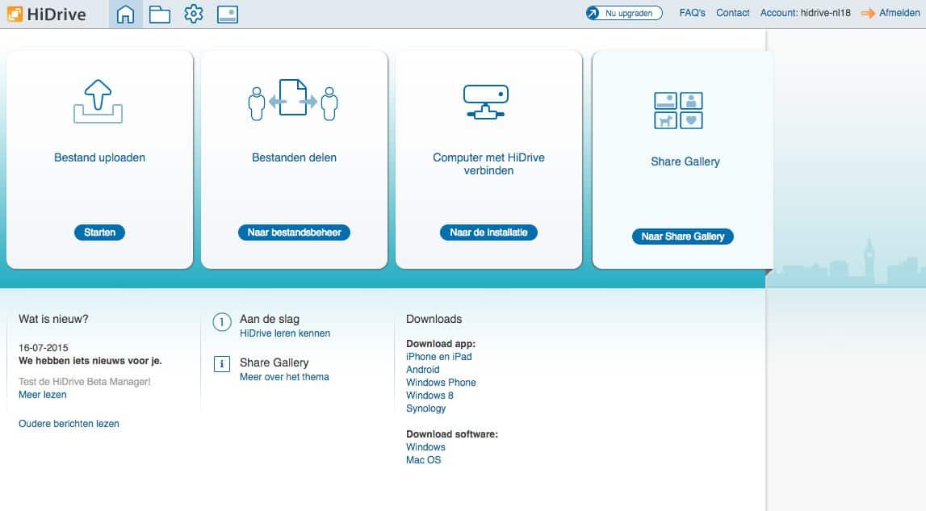Click the orange Afmelden arrow icon

click(868, 13)
